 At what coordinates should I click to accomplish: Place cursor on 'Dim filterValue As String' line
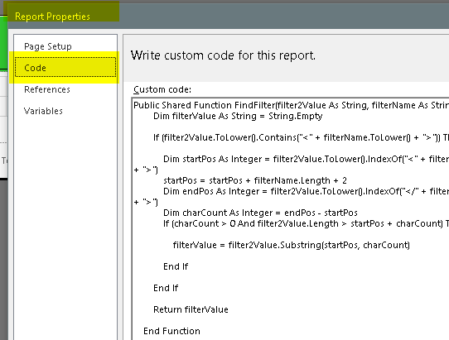coord(238,116)
